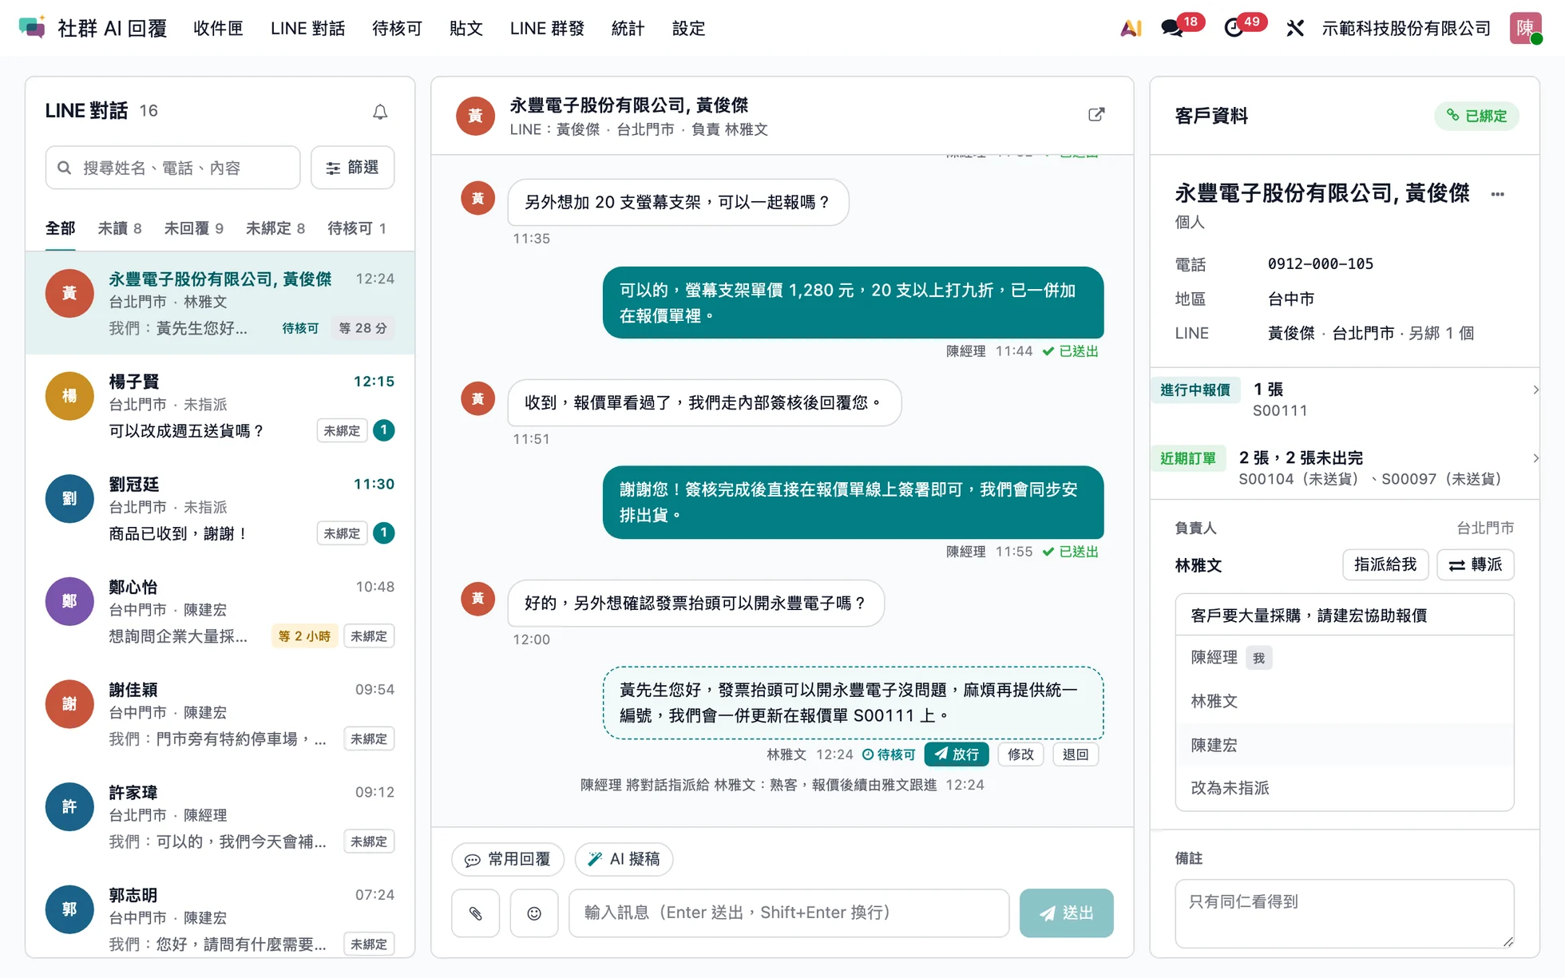Image resolution: width=1565 pixels, height=978 pixels.
Task: Click the notification bell in LINE 對話 panel
Action: coord(380,112)
